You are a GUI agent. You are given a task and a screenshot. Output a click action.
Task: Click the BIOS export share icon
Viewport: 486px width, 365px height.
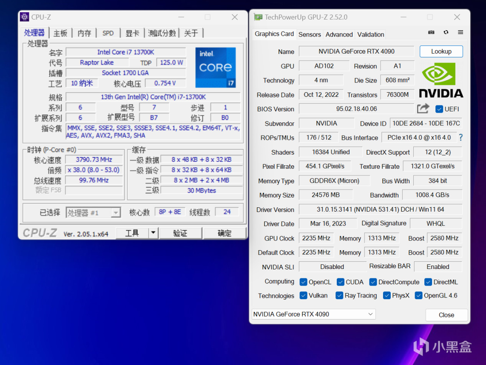tap(423, 109)
